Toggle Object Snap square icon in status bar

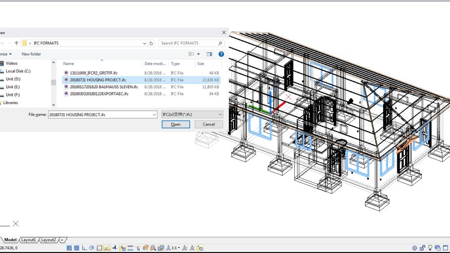click(x=100, y=248)
